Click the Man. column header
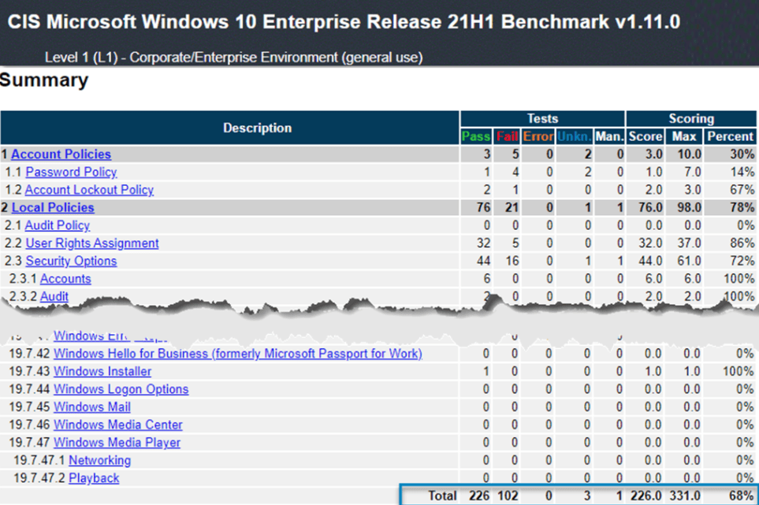759x505 pixels. click(609, 136)
